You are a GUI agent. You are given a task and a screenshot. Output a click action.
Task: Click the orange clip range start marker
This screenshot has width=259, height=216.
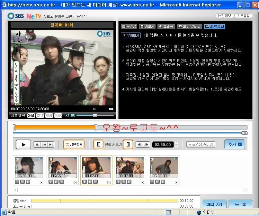coord(14,127)
